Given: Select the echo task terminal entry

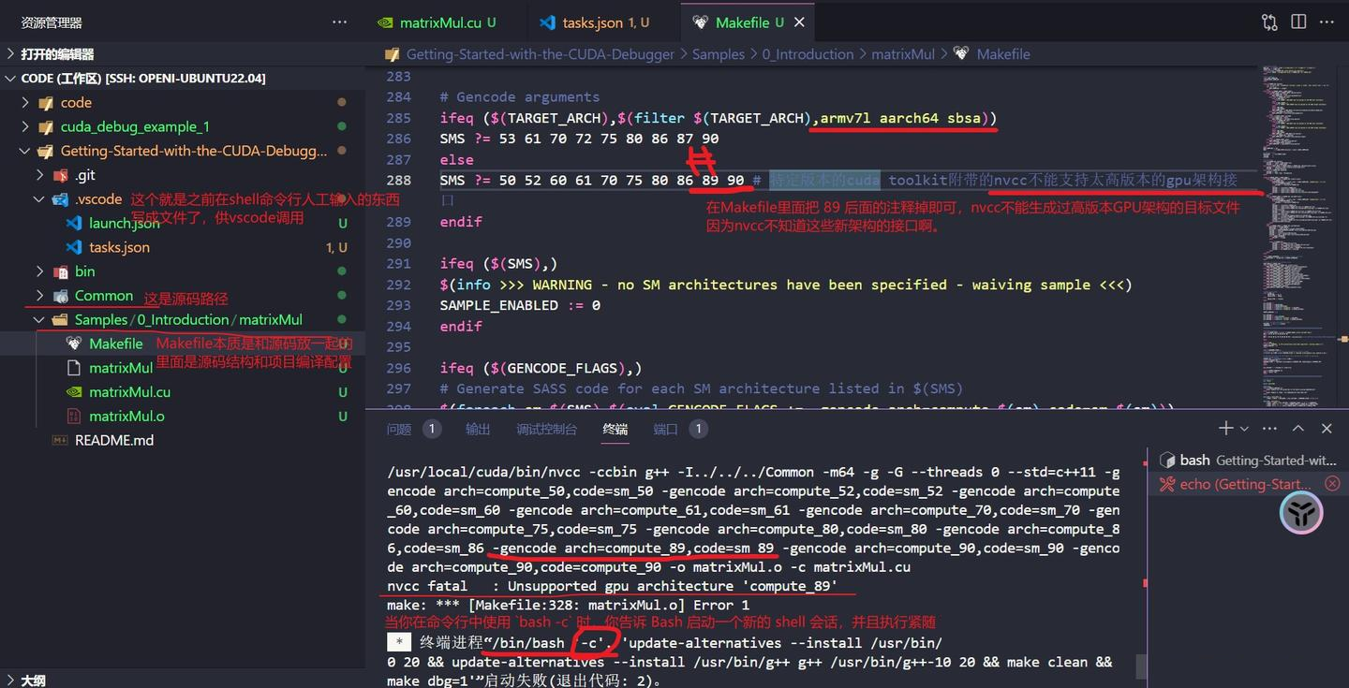Looking at the screenshot, I should tap(1248, 484).
